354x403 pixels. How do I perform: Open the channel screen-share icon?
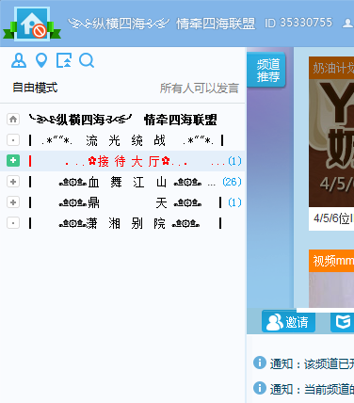point(64,60)
